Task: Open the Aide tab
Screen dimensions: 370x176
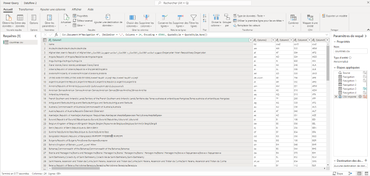Action: 90,9
